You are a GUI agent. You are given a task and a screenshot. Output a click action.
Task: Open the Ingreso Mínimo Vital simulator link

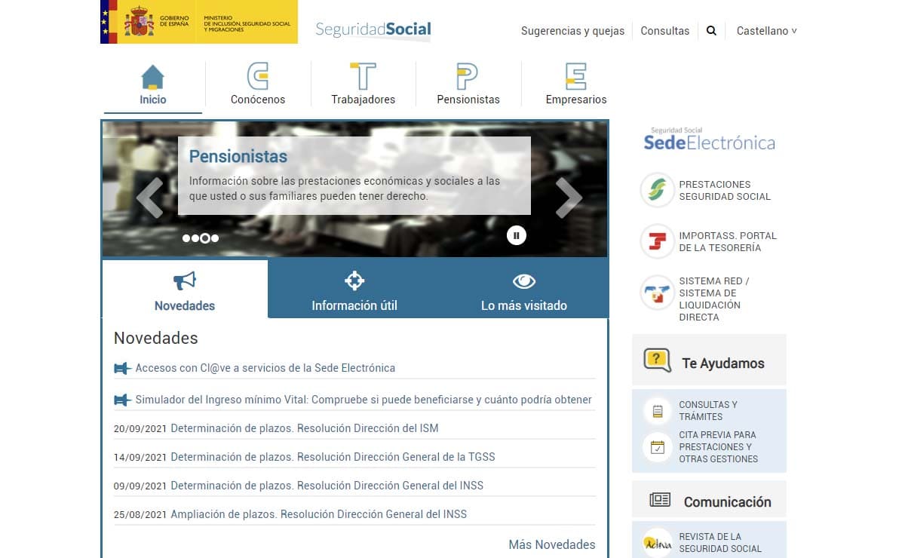[x=360, y=400]
